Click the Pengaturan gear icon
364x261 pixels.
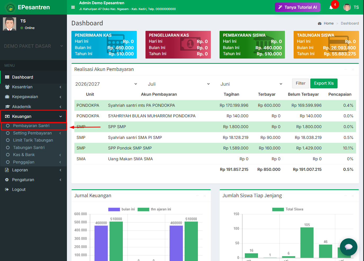click(x=7, y=180)
